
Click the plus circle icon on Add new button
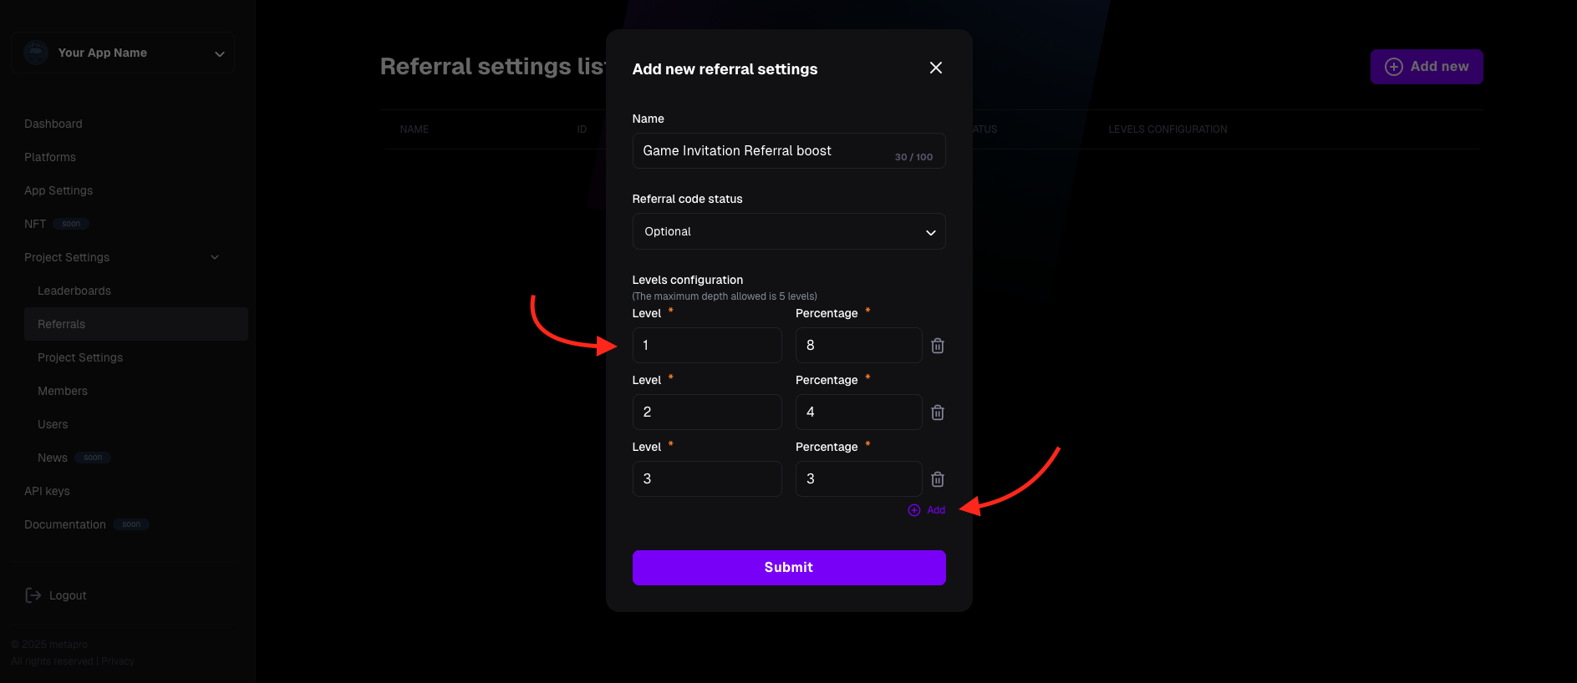[x=1394, y=67]
